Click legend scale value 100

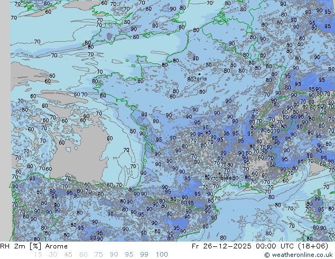[x=162, y=255]
